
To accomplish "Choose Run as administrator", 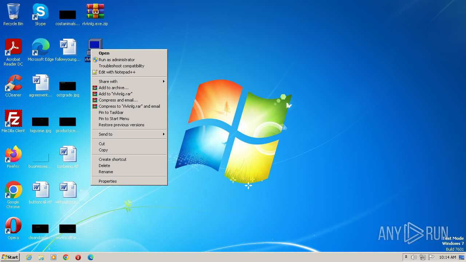I will [x=129, y=60].
